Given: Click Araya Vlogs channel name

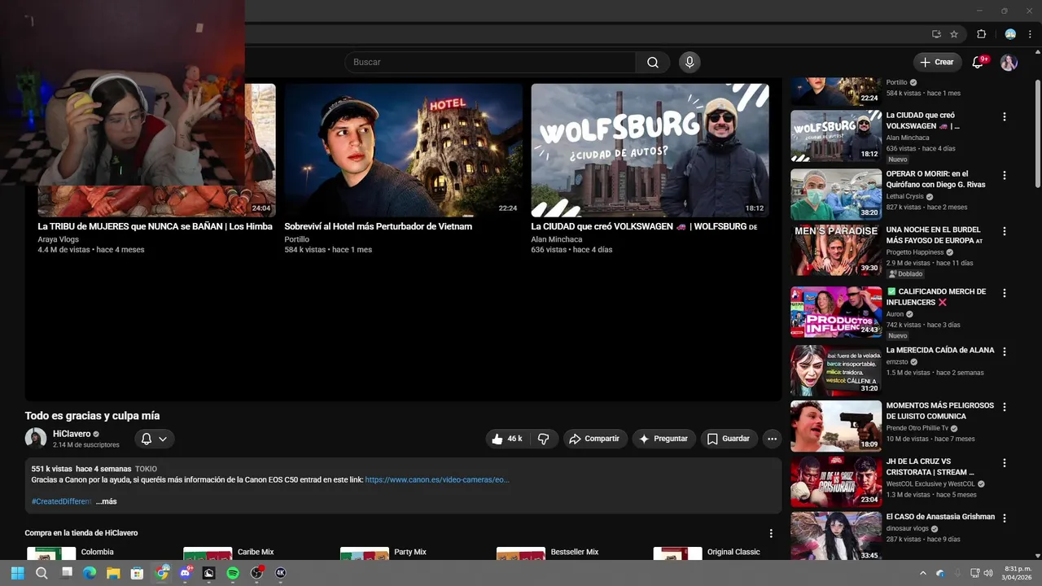Looking at the screenshot, I should (x=58, y=239).
